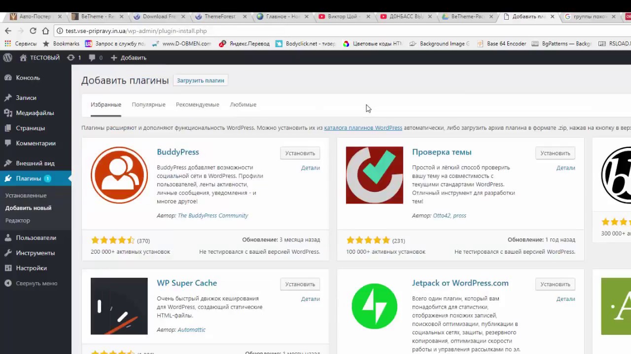Click the WP Super Cache plugin icon

pos(119,306)
